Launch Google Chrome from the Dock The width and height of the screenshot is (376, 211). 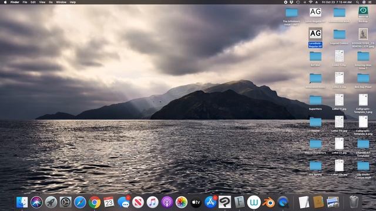point(95,202)
